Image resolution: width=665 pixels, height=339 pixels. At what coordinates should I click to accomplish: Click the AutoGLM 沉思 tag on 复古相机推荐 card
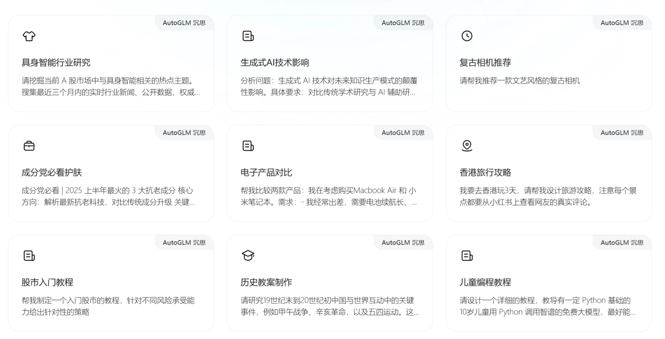[622, 23]
